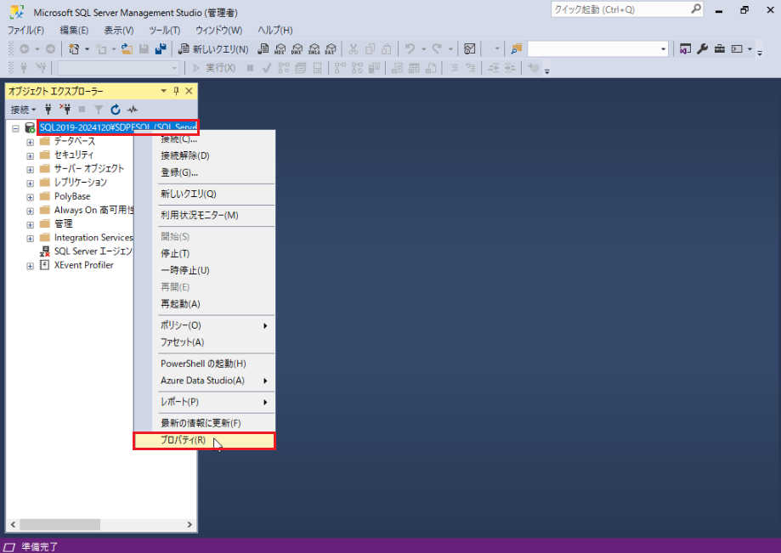This screenshot has height=553, width=781.
Task: Click the command window toolbar icon
Action: pos(737,48)
